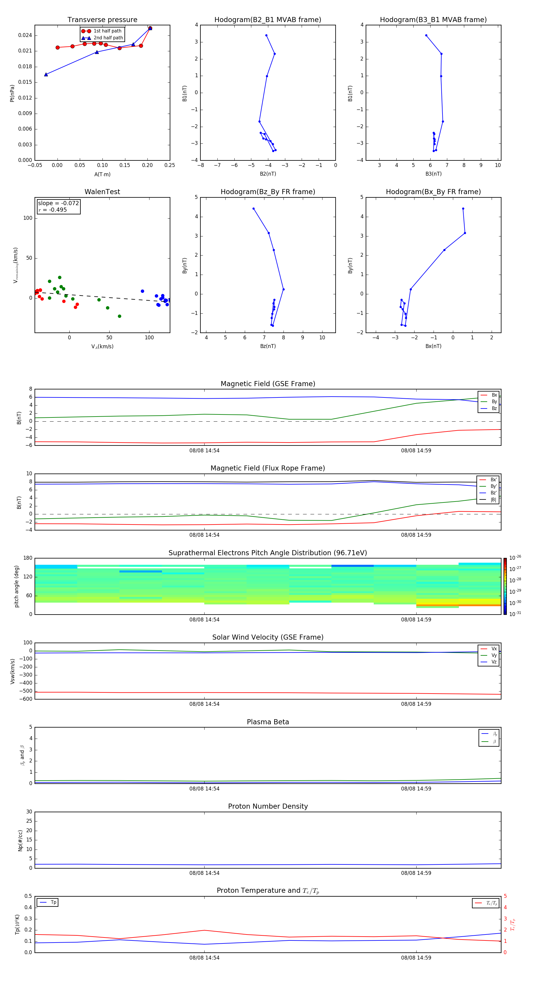Click the 'WalenTest' plot title
536x984 pixels.
102,192
